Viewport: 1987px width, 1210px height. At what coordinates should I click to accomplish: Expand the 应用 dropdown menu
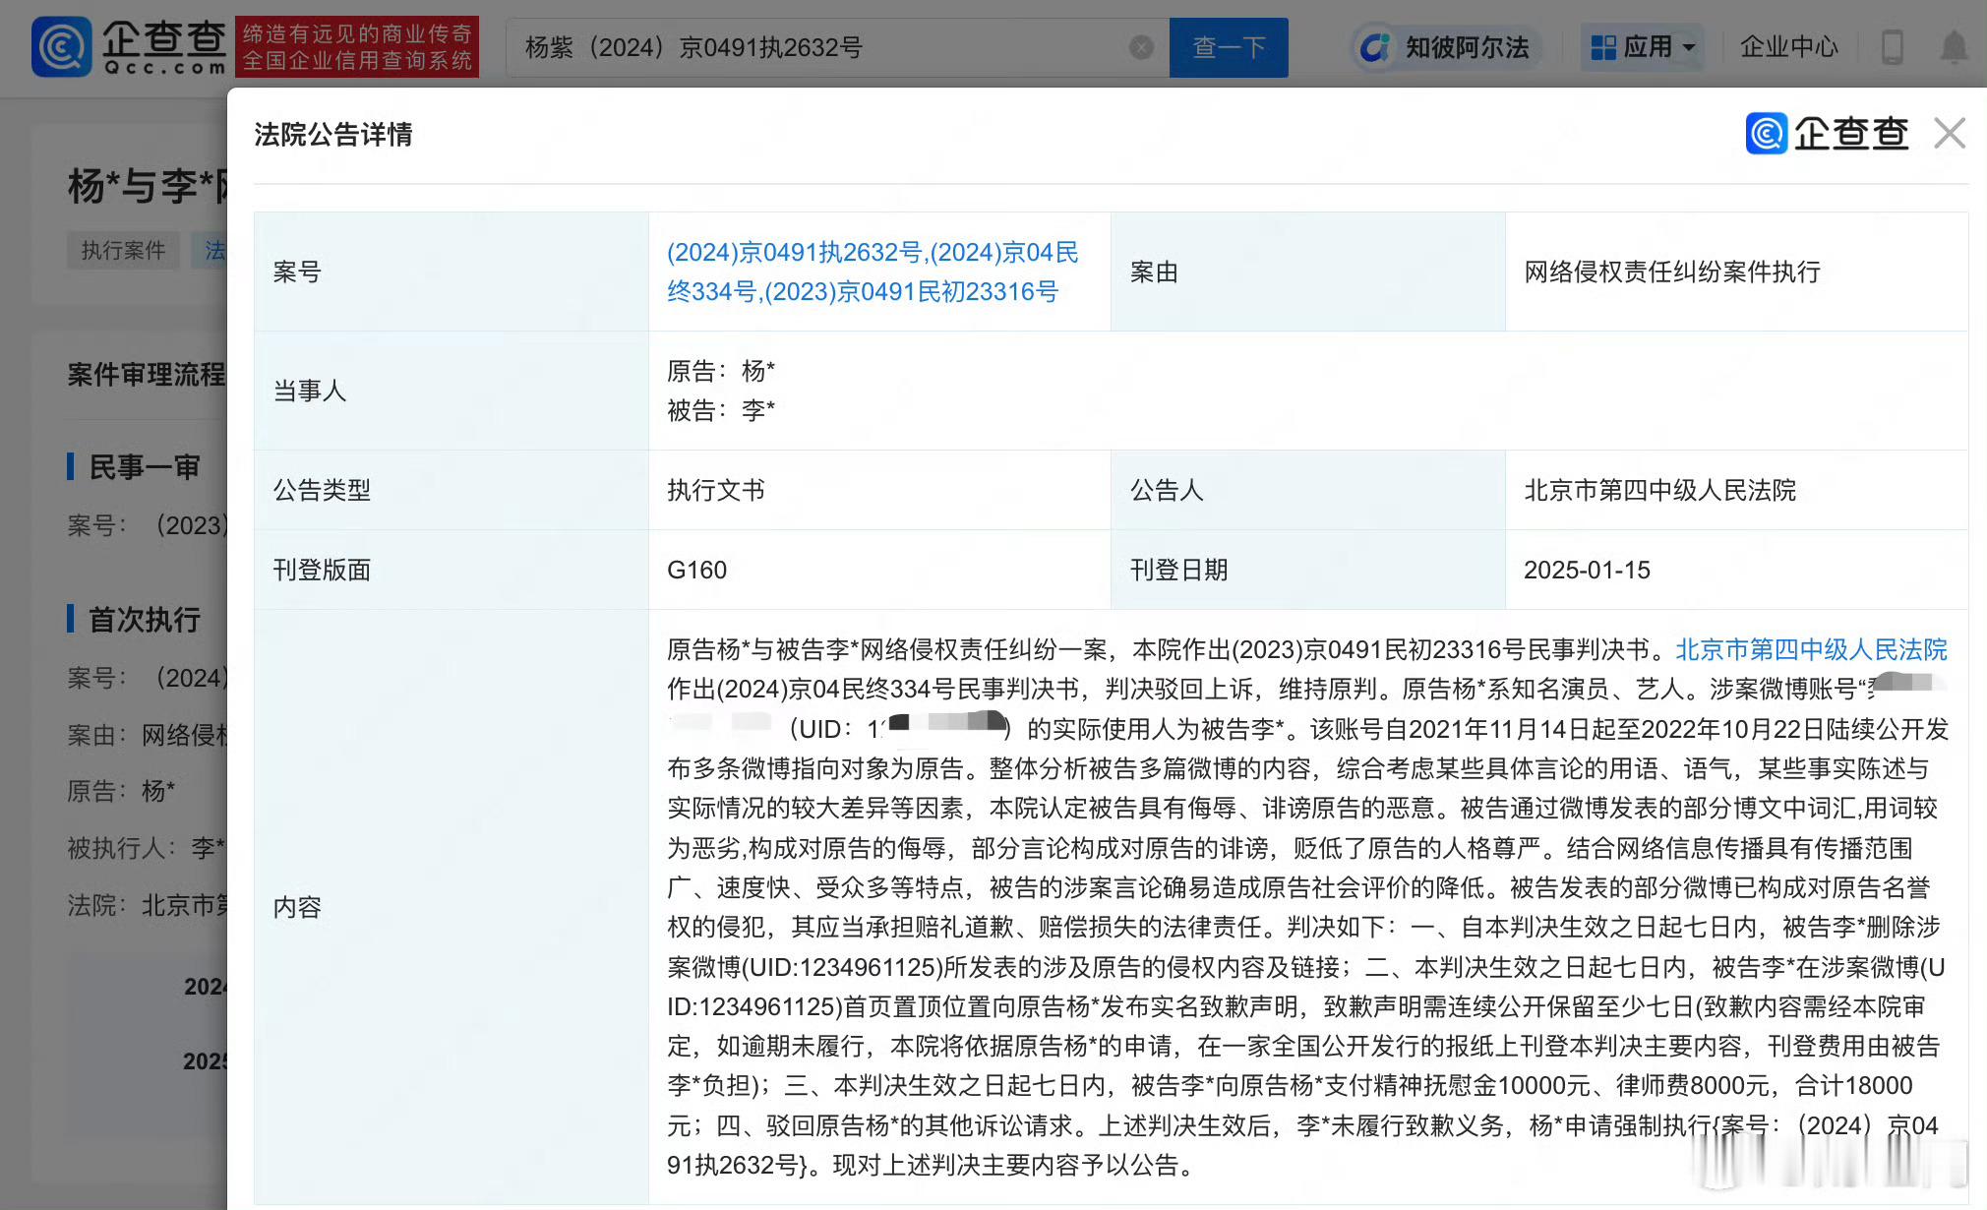1644,47
